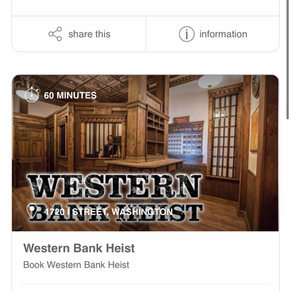Open the 'Western Bank Heist' heading
Screen dimensions: 291x291
point(79,248)
